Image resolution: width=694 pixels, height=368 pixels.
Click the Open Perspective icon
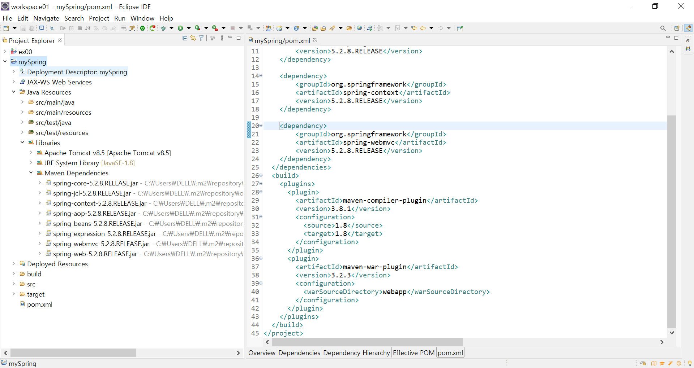(677, 28)
